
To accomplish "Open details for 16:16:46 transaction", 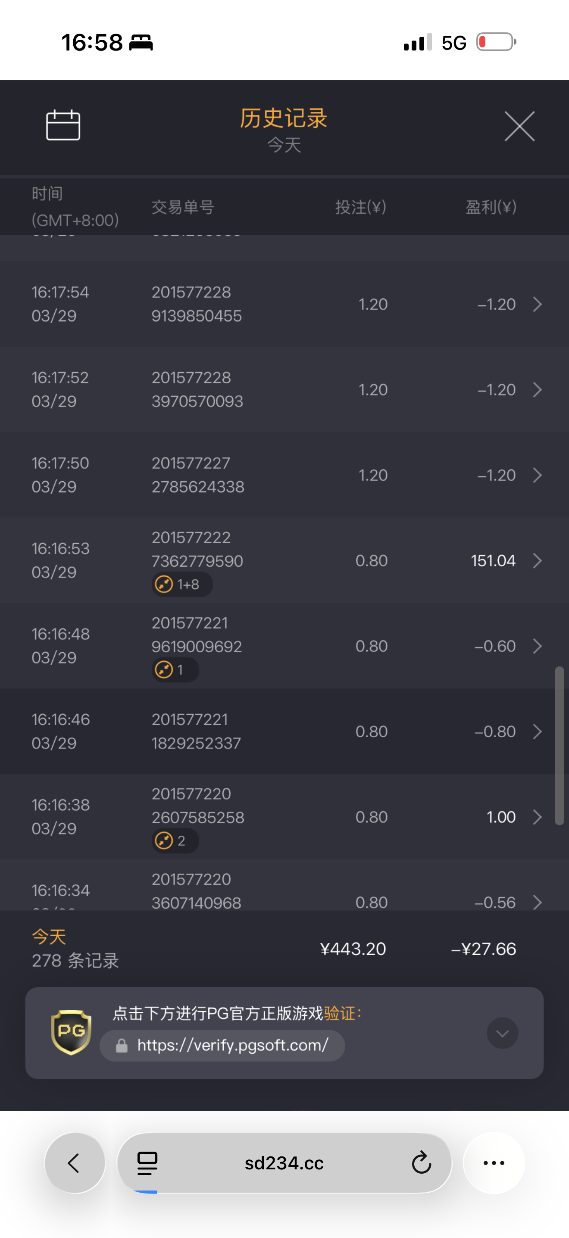I will [538, 732].
